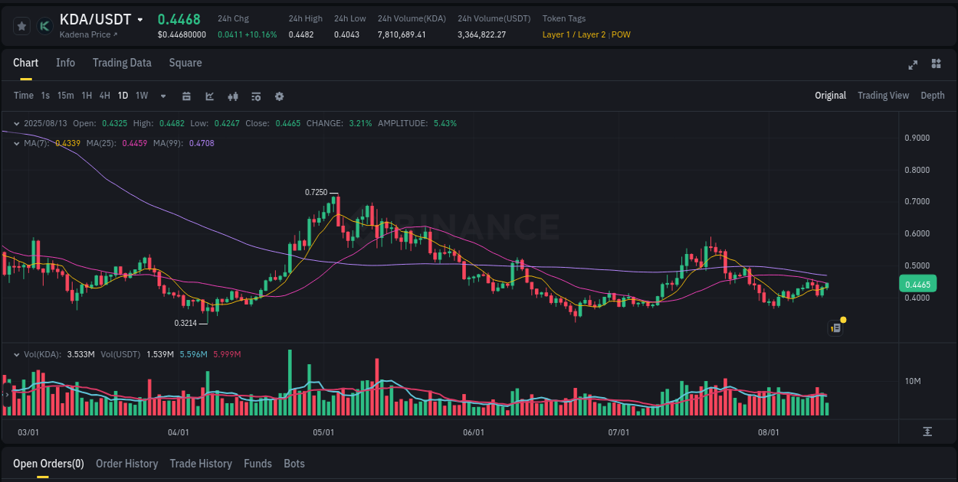Favorite KDA/USDT using the star
958x482 pixels.
tap(21, 25)
